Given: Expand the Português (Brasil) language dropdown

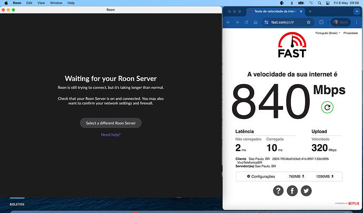Looking at the screenshot, I should pos(328,33).
